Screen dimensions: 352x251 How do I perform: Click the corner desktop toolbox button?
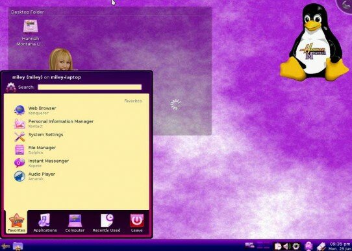pyautogui.click(x=346, y=6)
